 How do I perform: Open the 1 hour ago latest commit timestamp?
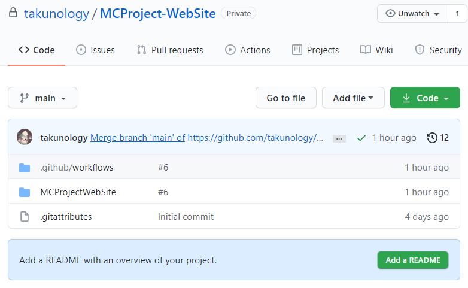click(394, 138)
